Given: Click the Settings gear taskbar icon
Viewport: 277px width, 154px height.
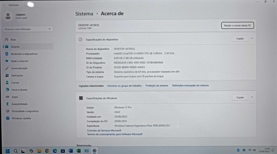Looking at the screenshot, I should coord(94,151).
